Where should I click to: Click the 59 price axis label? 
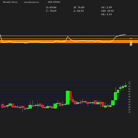click(x=129, y=92)
